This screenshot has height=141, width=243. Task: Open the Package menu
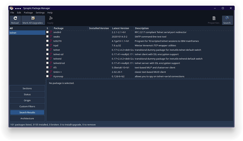(28, 13)
